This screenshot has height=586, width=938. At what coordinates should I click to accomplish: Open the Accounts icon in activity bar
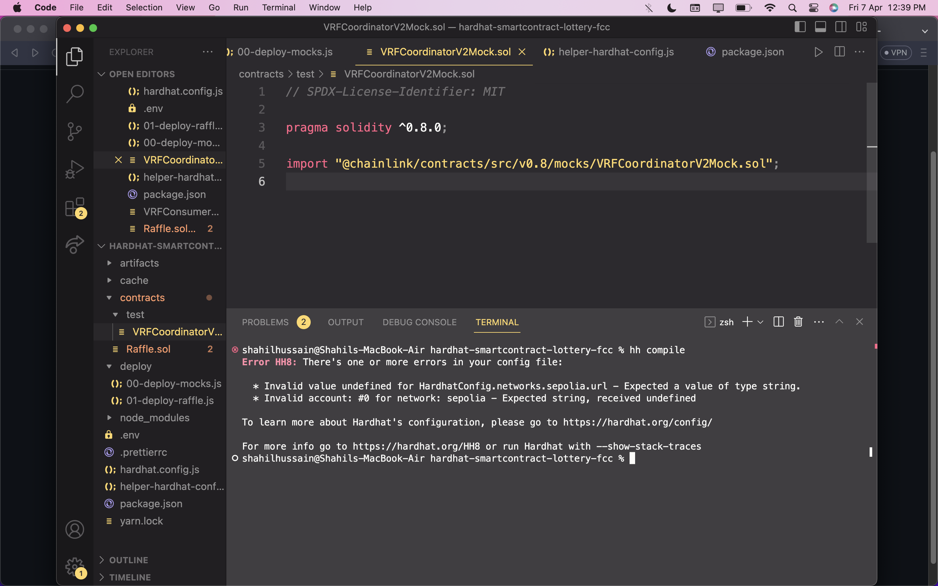point(74,529)
